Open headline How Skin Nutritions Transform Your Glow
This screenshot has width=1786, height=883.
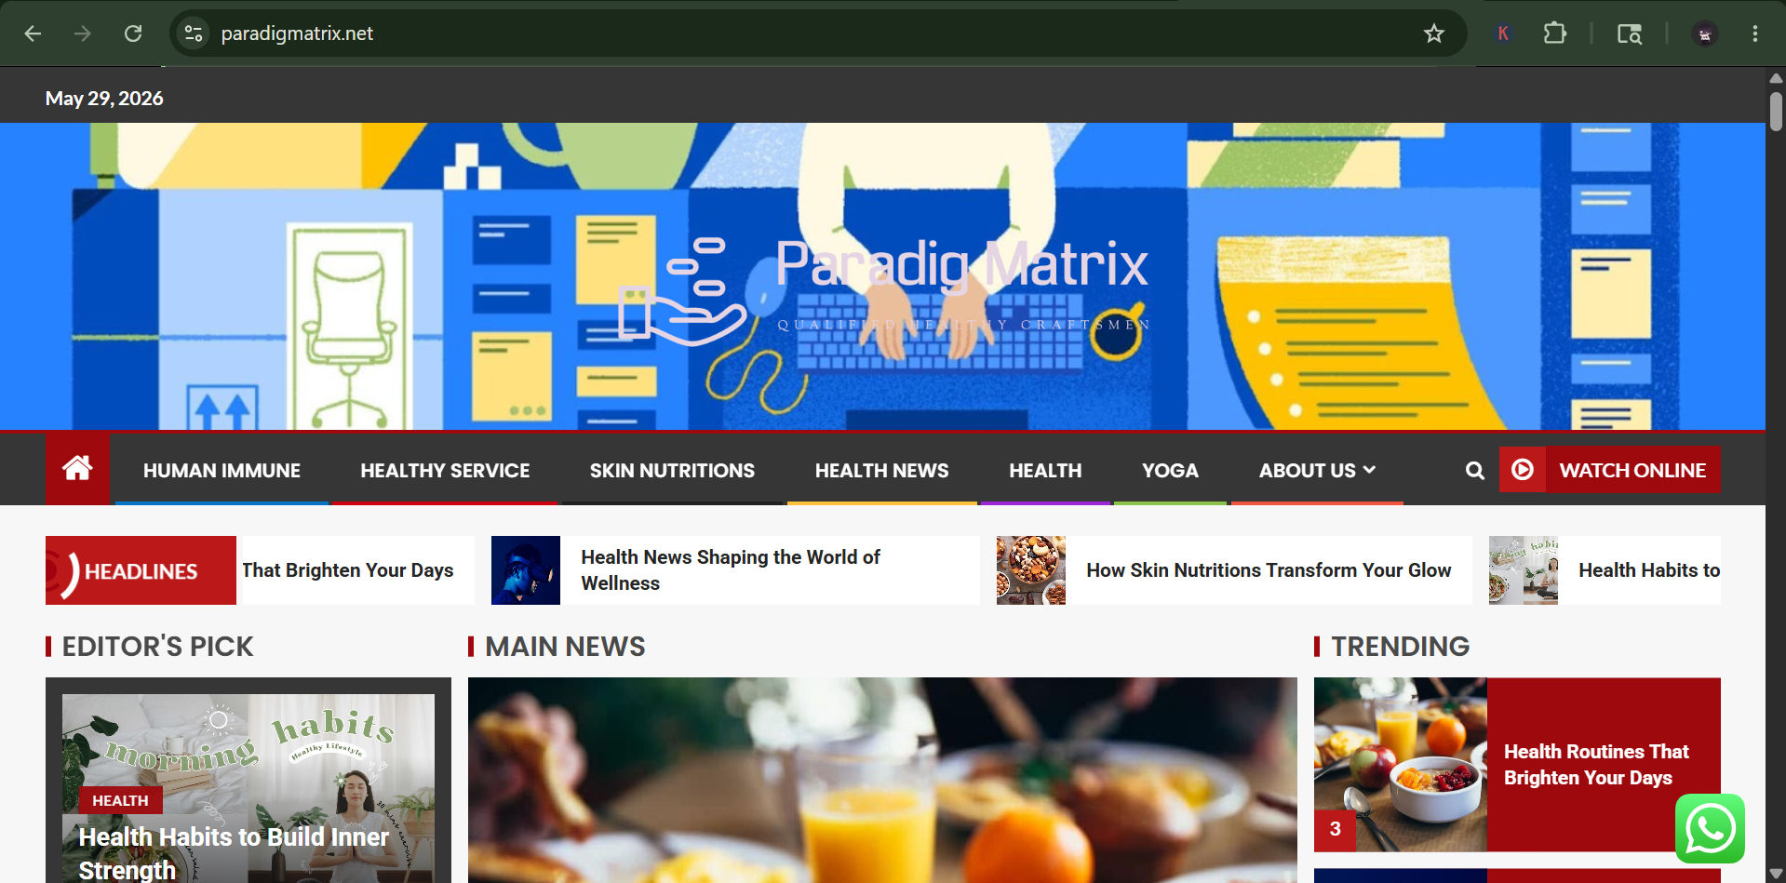(1269, 570)
